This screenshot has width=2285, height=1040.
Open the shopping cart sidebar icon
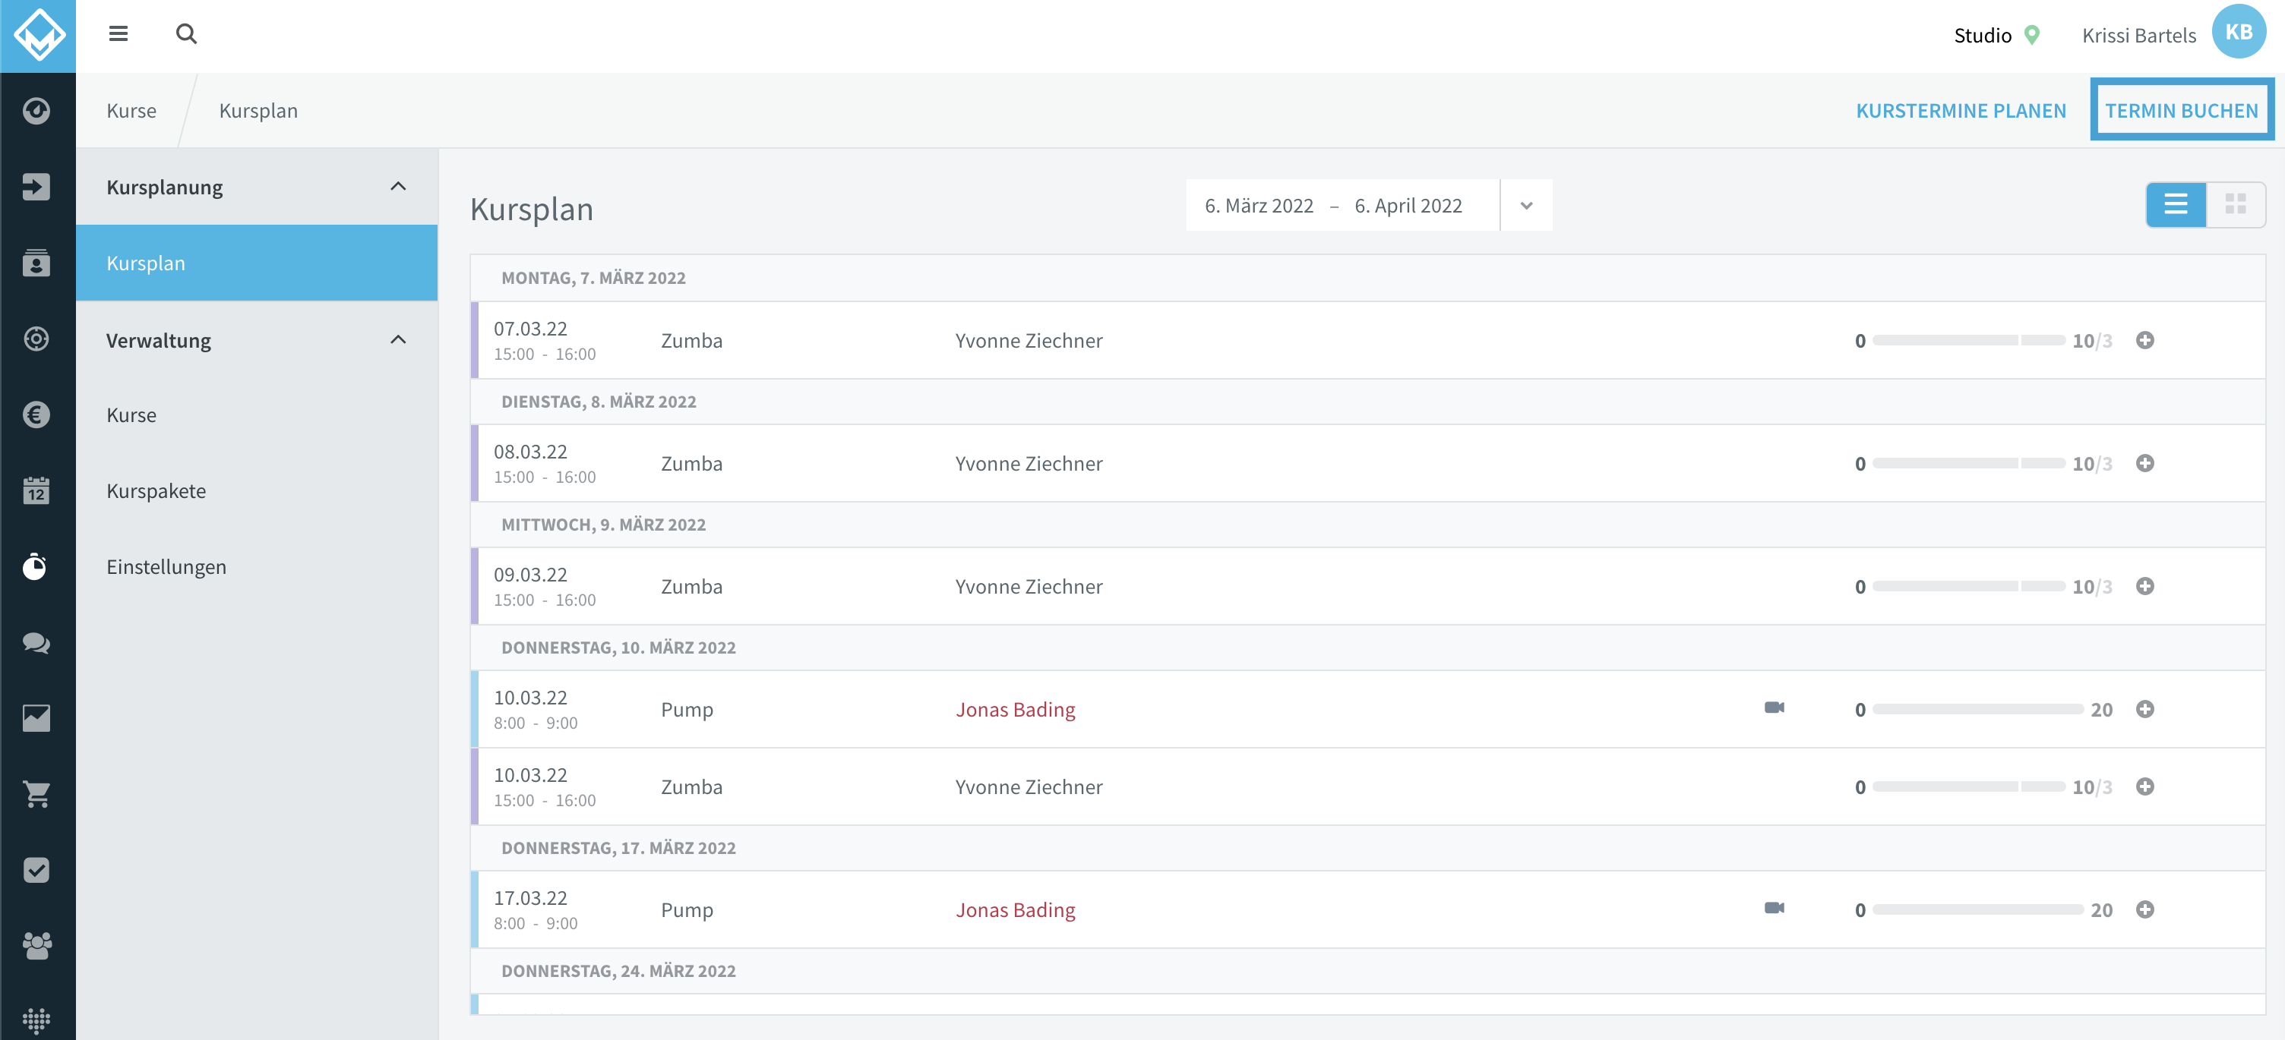pos(36,794)
